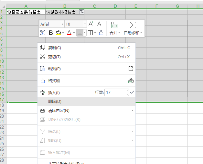The width and height of the screenshot is (203, 164).
Task: Open the 自动求和 dropdown label
Action: pyautogui.click(x=133, y=33)
